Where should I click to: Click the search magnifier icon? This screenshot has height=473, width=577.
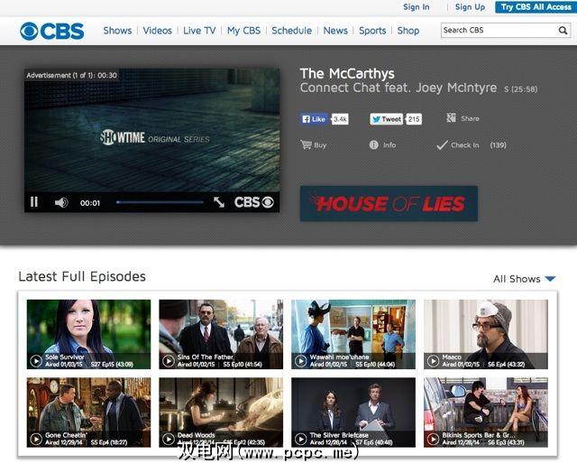click(563, 30)
